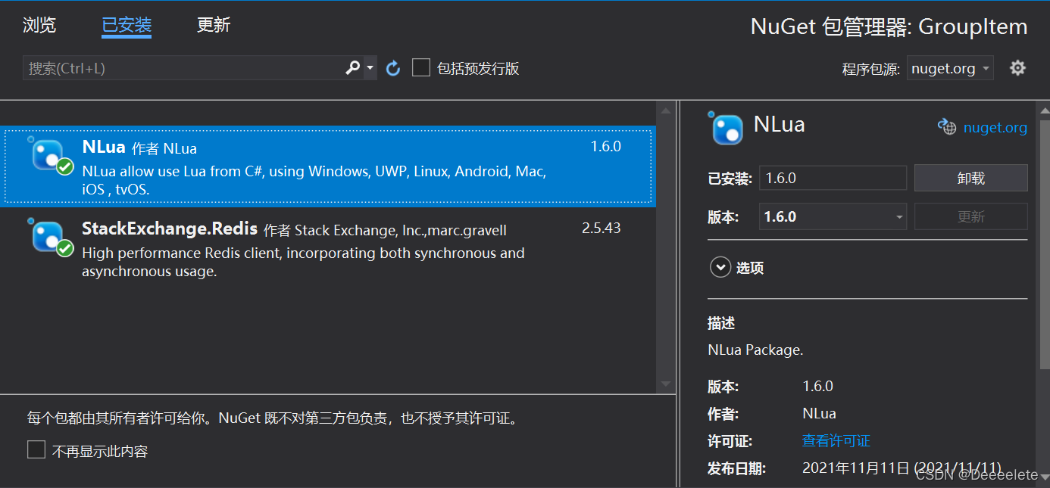Screen dimensions: 1050x488
Task: Open nuget.org link in details pane
Action: pos(995,128)
